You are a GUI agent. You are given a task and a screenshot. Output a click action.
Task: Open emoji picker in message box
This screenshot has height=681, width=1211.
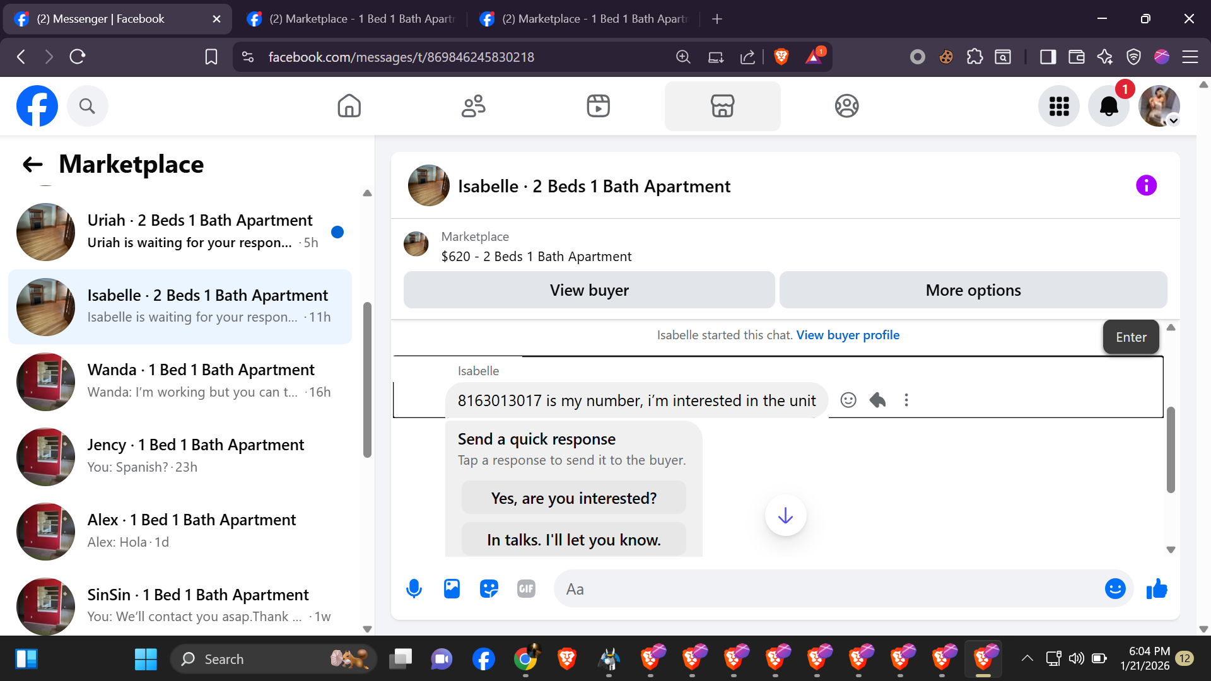coord(1114,589)
